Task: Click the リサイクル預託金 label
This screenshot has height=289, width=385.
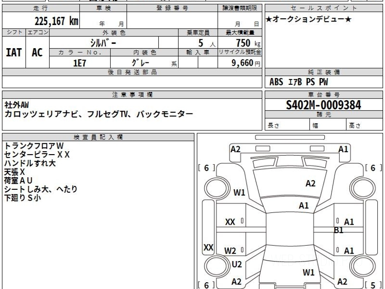Action: (x=240, y=52)
